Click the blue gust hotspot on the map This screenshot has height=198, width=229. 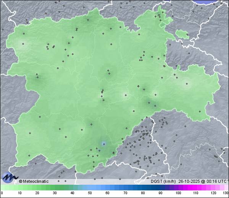coord(103,144)
